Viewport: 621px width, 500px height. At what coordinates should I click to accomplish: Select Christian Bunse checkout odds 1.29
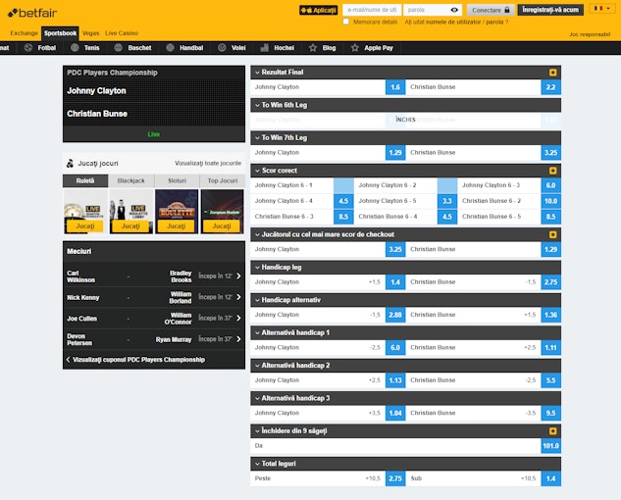(x=551, y=250)
